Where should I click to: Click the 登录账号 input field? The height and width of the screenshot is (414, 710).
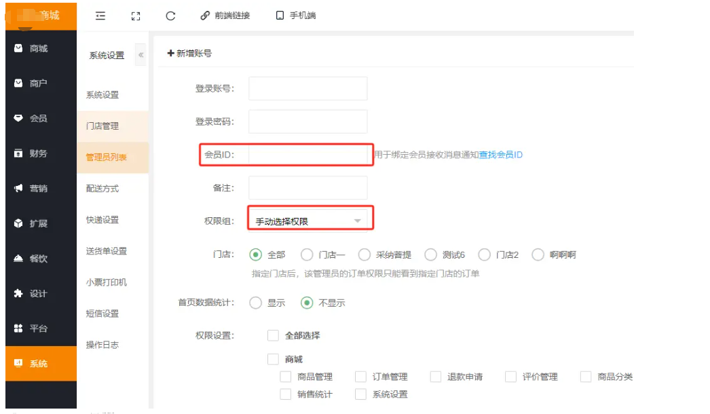tap(307, 88)
